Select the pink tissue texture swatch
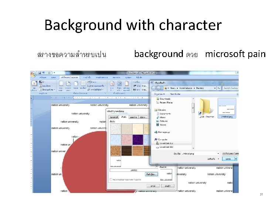 pyautogui.click(x=127, y=140)
